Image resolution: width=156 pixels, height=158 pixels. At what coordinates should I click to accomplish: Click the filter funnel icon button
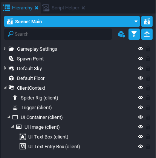(x=134, y=34)
